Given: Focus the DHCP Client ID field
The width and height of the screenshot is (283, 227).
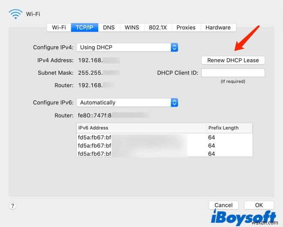Looking at the screenshot, I should (233, 73).
